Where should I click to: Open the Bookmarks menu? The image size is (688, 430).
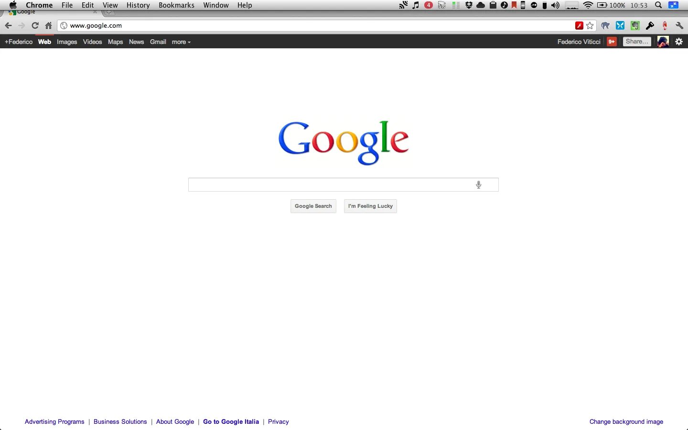177,5
